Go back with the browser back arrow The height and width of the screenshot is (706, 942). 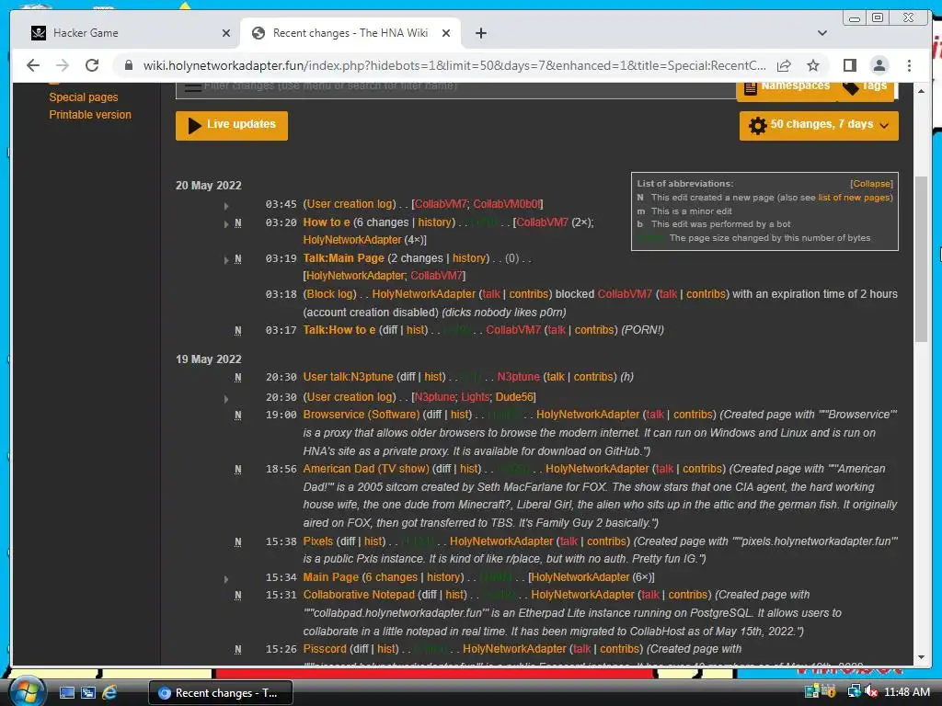[x=33, y=65]
